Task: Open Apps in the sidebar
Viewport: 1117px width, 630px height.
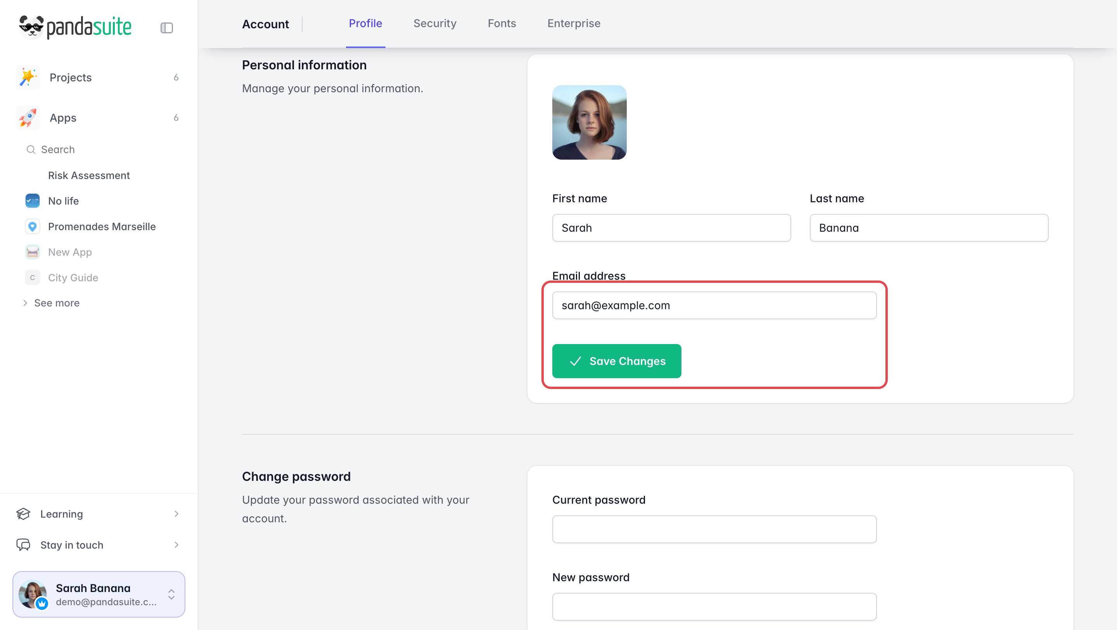Action: pos(99,118)
